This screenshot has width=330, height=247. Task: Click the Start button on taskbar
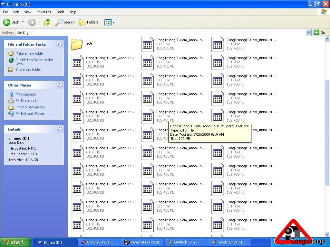[15, 242]
